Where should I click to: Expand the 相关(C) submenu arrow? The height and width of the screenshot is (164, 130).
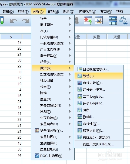(x=70, y=62)
